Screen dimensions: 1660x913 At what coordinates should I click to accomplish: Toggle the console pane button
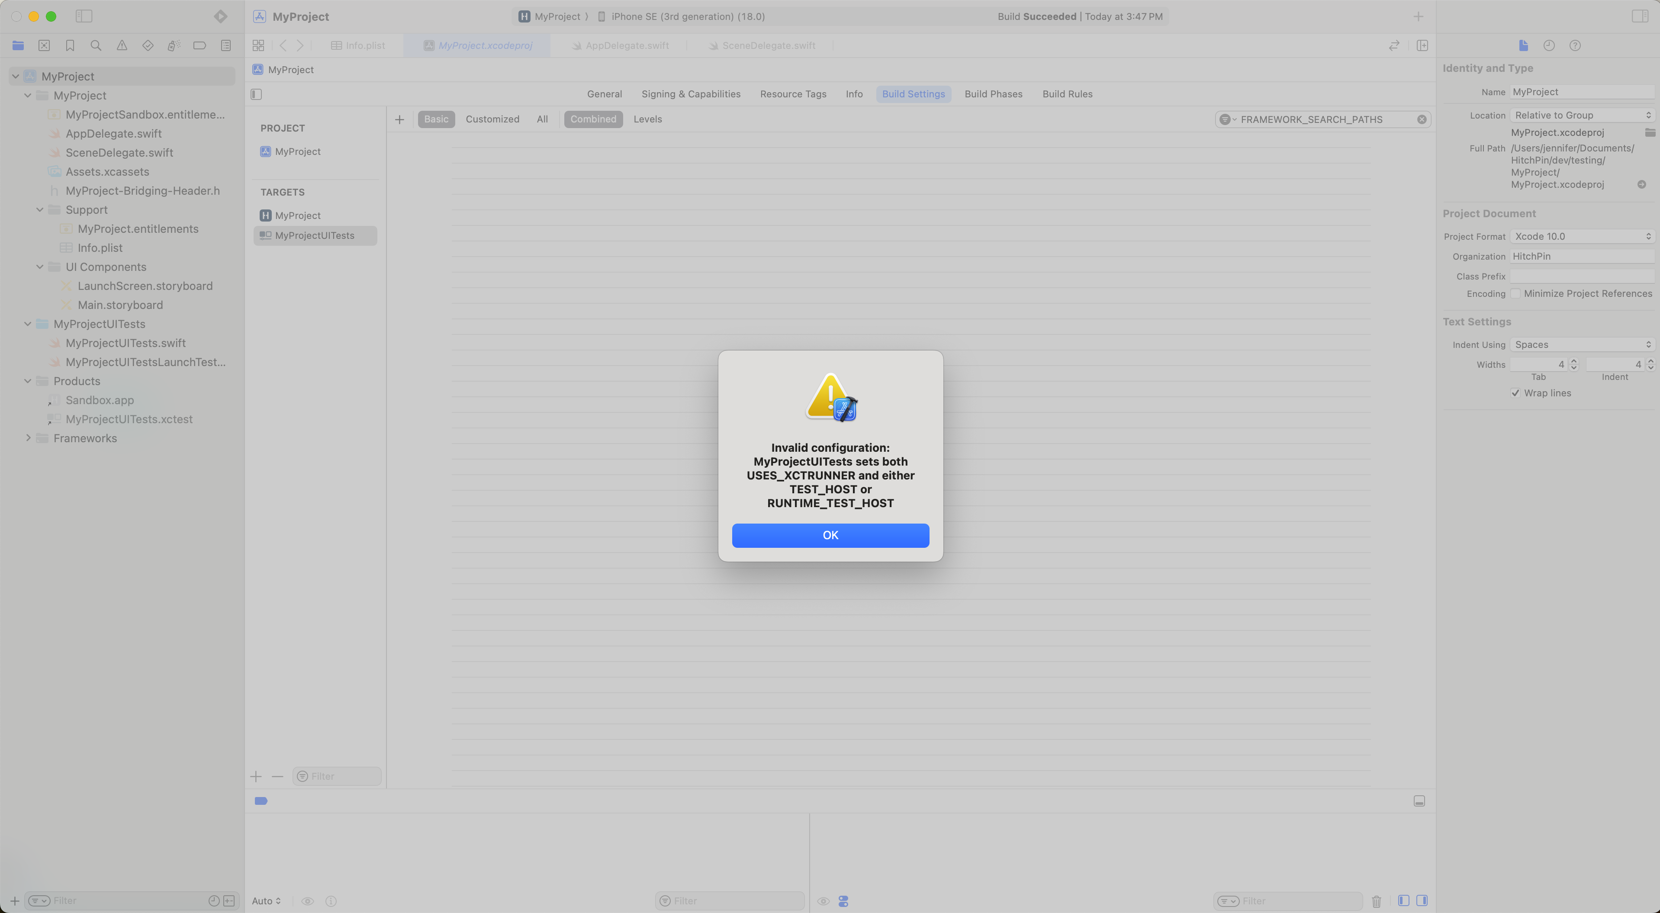[1422, 901]
